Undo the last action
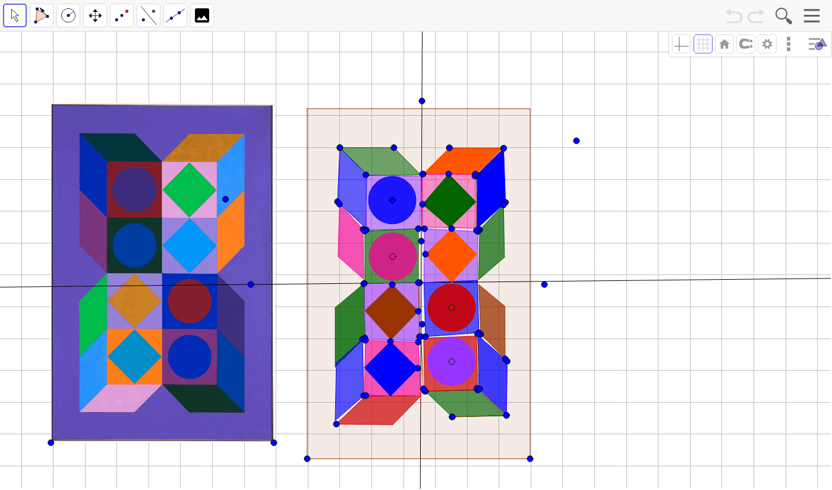This screenshot has height=490, width=832. tap(734, 16)
